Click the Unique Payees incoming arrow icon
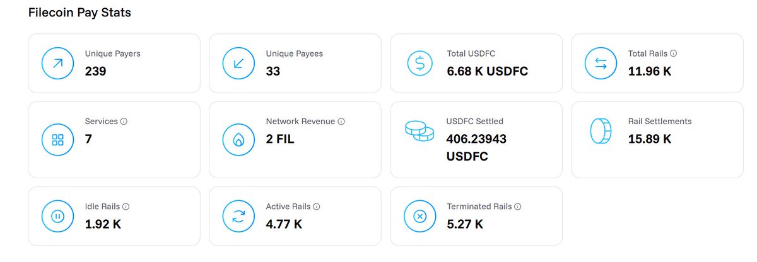The image size is (757, 262). point(238,63)
